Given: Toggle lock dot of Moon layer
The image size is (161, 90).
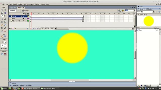Looking at the screenshot, I should tap(26, 16).
